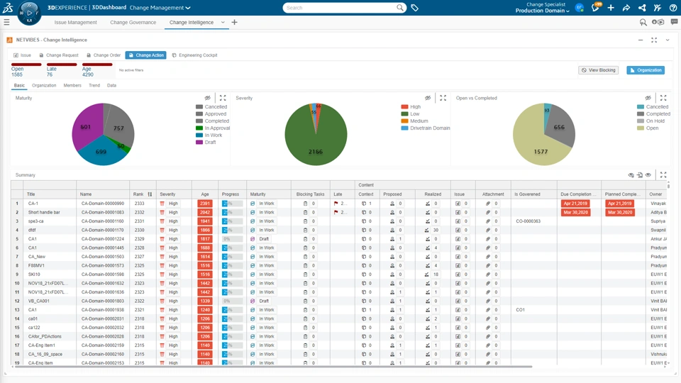
Task: Click the Issue tab button
Action: click(x=22, y=55)
